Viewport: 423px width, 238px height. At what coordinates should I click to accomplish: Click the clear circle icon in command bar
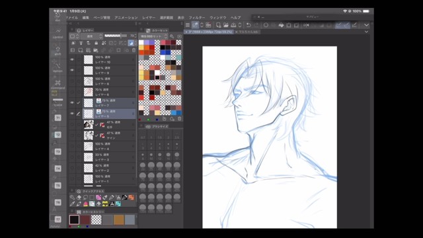[x=266, y=25]
